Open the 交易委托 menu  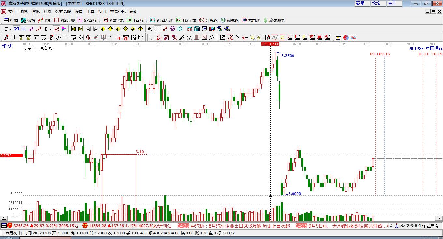point(118,12)
